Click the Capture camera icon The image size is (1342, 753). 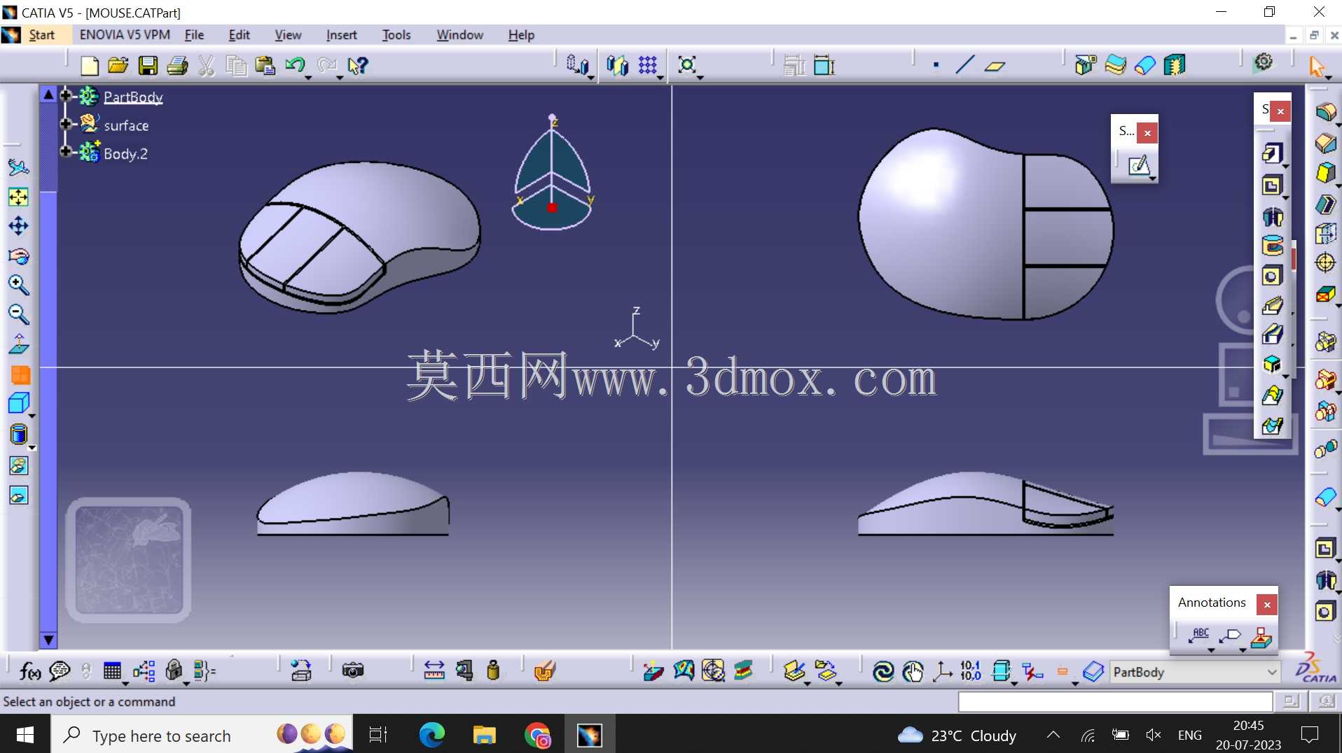352,671
